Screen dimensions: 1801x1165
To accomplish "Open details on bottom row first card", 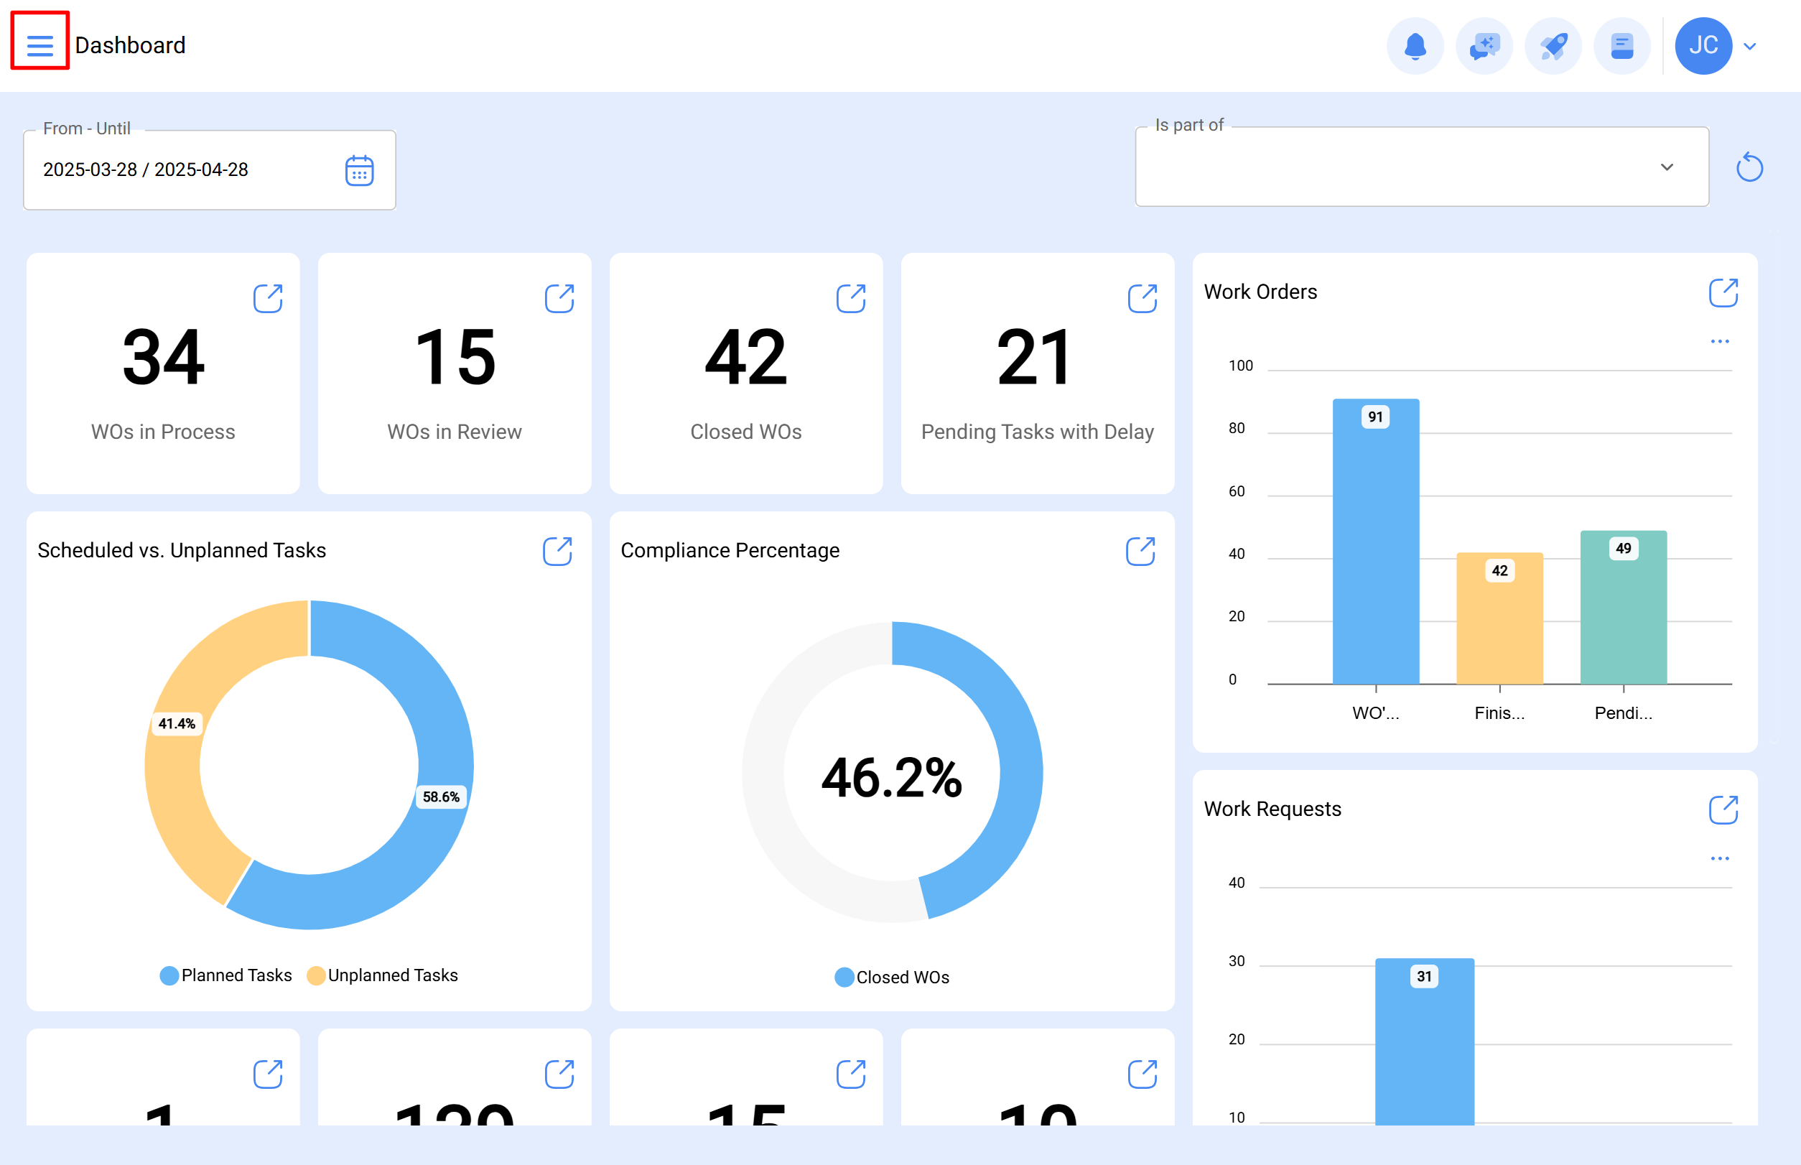I will (268, 1074).
